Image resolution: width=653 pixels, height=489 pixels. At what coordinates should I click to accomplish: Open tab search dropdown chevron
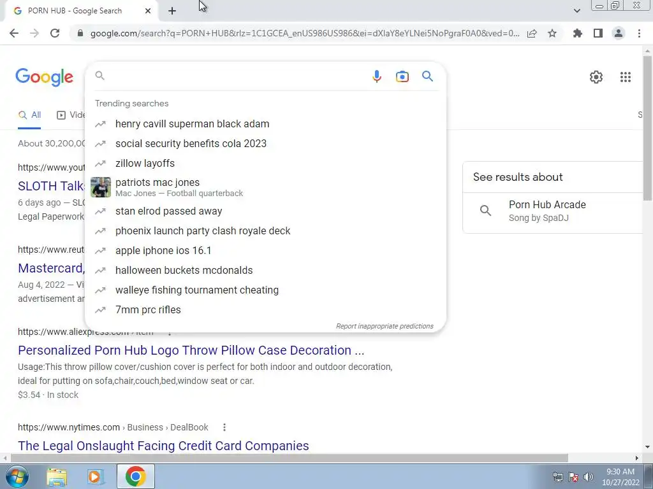click(x=576, y=11)
